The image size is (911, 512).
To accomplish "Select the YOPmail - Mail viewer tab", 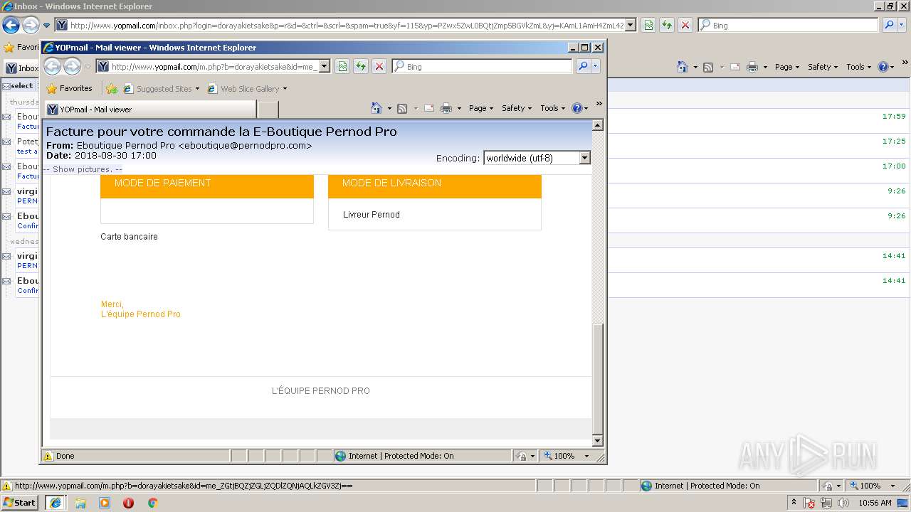I will click(150, 110).
